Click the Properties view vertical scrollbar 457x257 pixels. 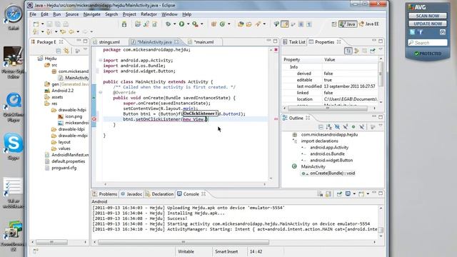click(x=381, y=74)
